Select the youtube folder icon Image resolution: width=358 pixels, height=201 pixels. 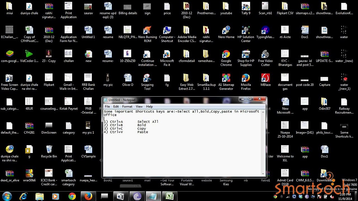tap(226, 8)
